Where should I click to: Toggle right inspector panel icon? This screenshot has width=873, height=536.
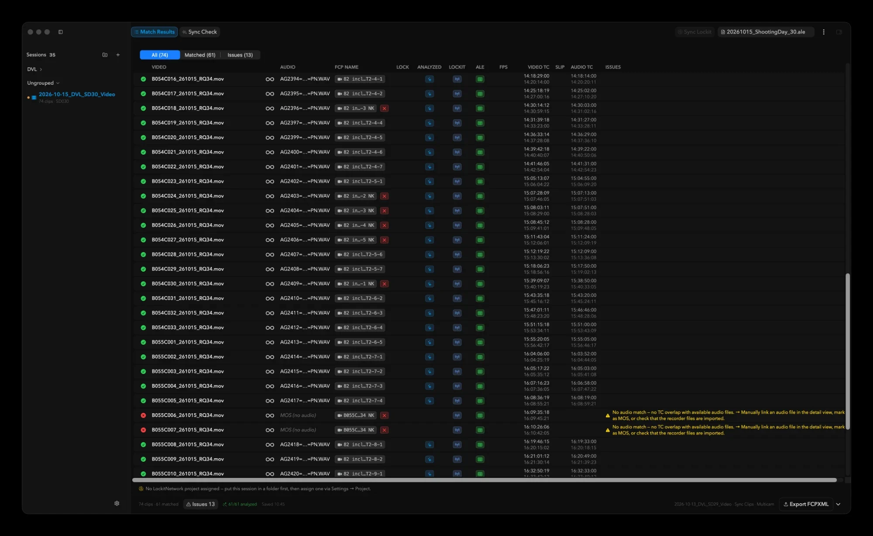[839, 32]
